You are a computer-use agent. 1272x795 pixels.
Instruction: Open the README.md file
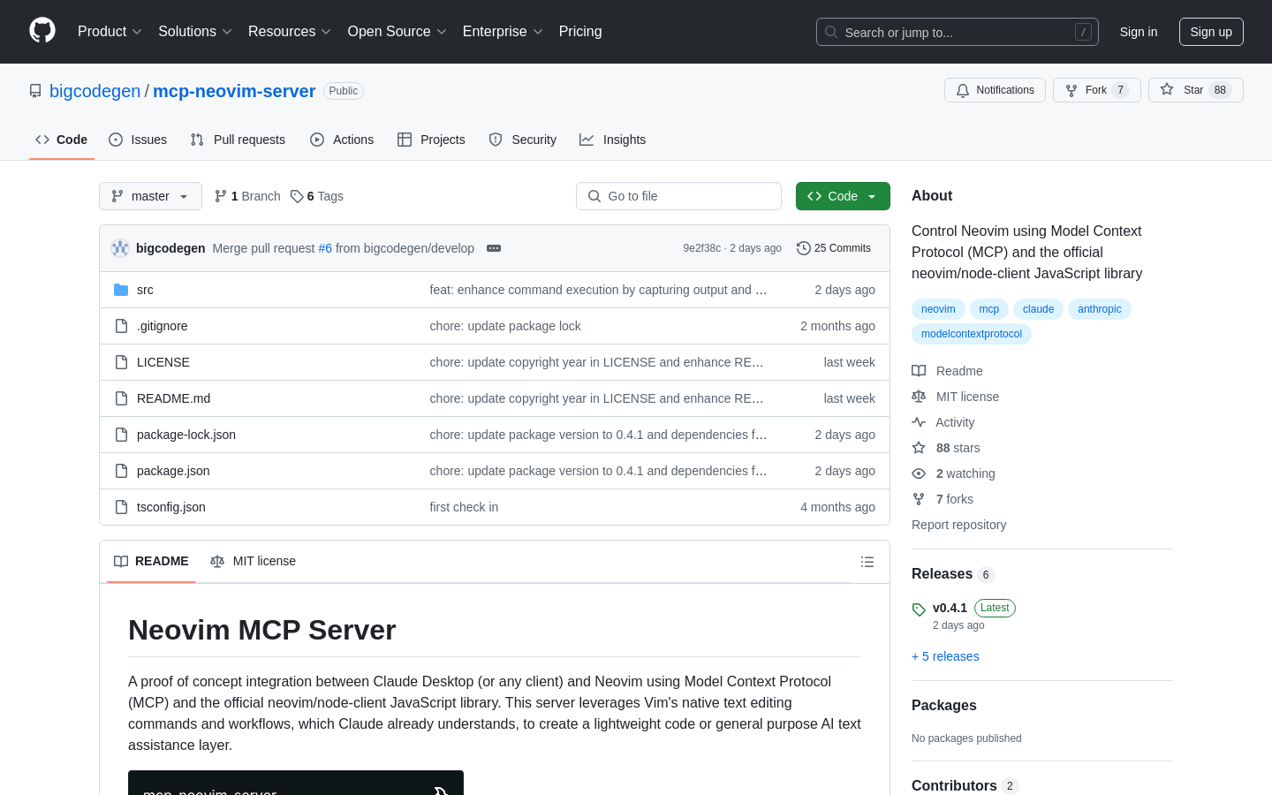click(173, 398)
